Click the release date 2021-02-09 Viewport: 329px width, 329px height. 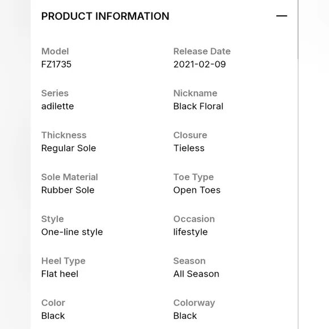point(200,64)
